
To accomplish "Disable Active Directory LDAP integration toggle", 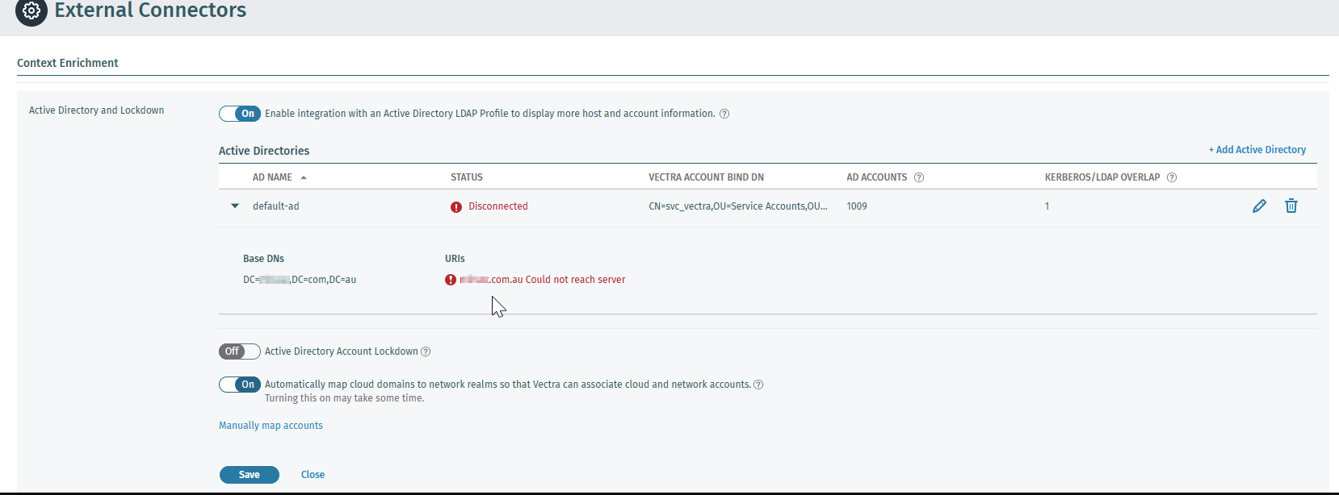I will (240, 114).
